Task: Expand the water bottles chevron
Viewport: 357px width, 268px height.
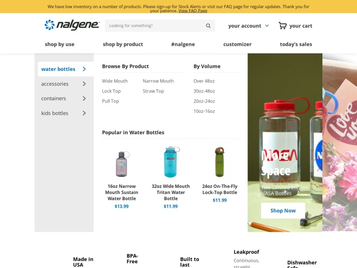Action: pyautogui.click(x=84, y=69)
